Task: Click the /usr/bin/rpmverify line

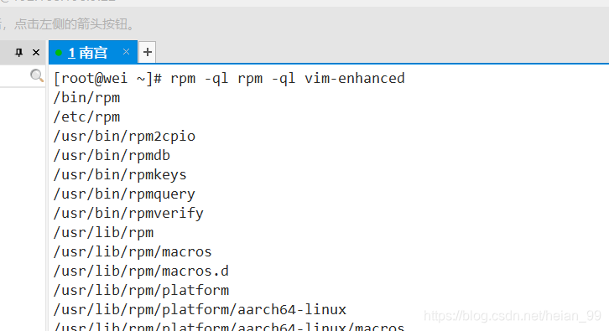Action: click(x=128, y=214)
